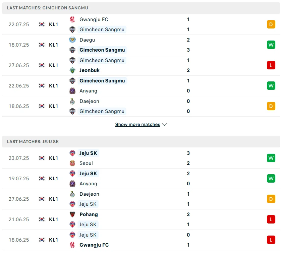The width and height of the screenshot is (281, 255).
Task: Expand the Show more matches chevron
Action: [x=165, y=125]
